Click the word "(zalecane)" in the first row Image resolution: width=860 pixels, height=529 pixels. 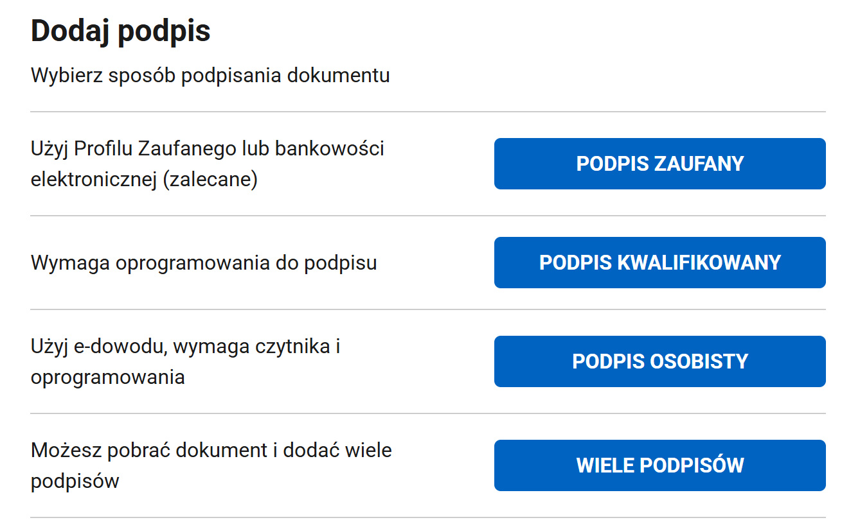210,179
